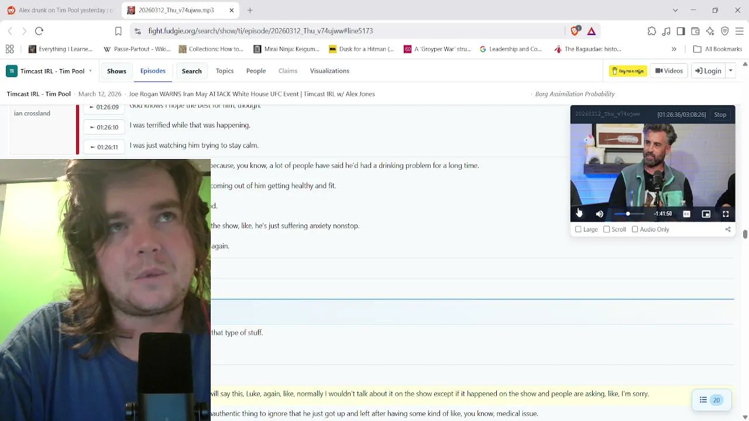Click speaker name "ian crossland"
749x421 pixels.
tap(32, 113)
